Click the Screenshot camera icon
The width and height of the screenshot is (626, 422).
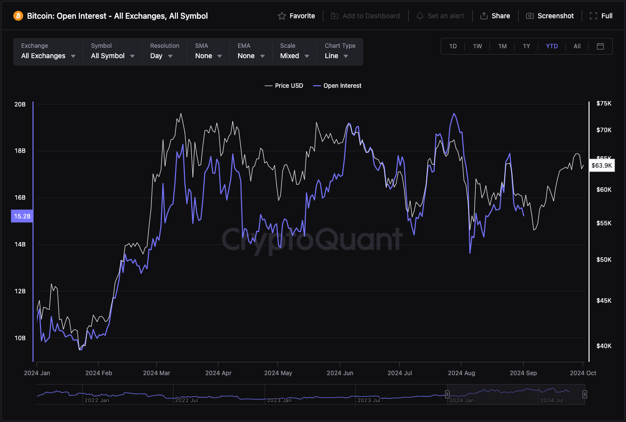530,16
